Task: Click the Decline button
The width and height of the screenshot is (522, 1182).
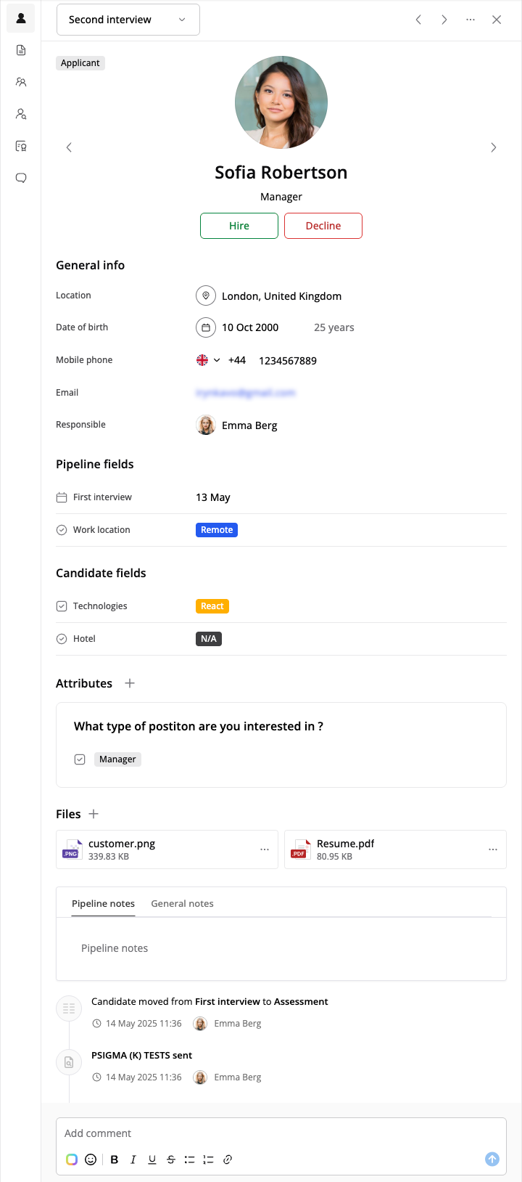Action: pos(323,226)
